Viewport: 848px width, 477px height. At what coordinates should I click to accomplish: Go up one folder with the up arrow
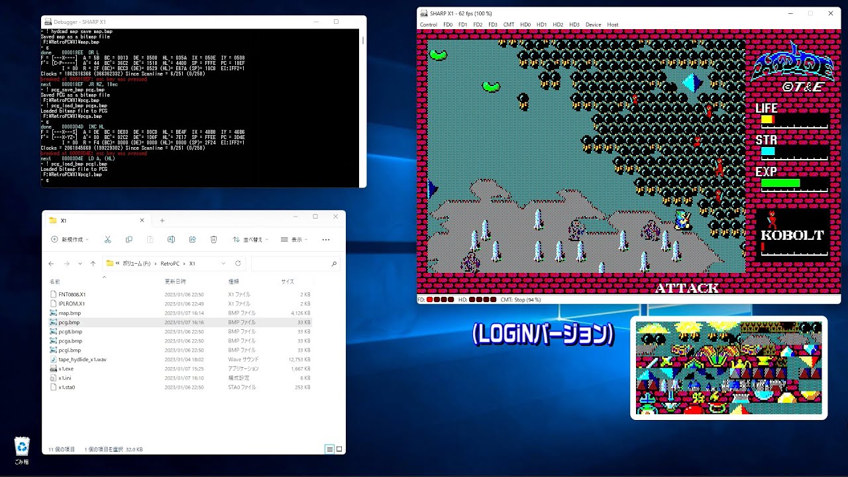coord(93,263)
